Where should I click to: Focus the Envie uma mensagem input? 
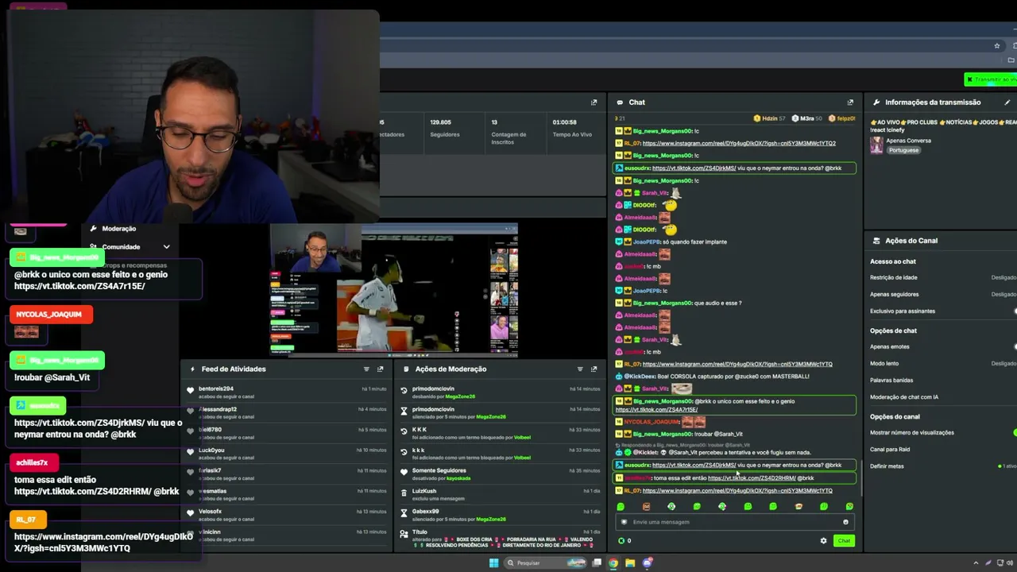pyautogui.click(x=735, y=522)
